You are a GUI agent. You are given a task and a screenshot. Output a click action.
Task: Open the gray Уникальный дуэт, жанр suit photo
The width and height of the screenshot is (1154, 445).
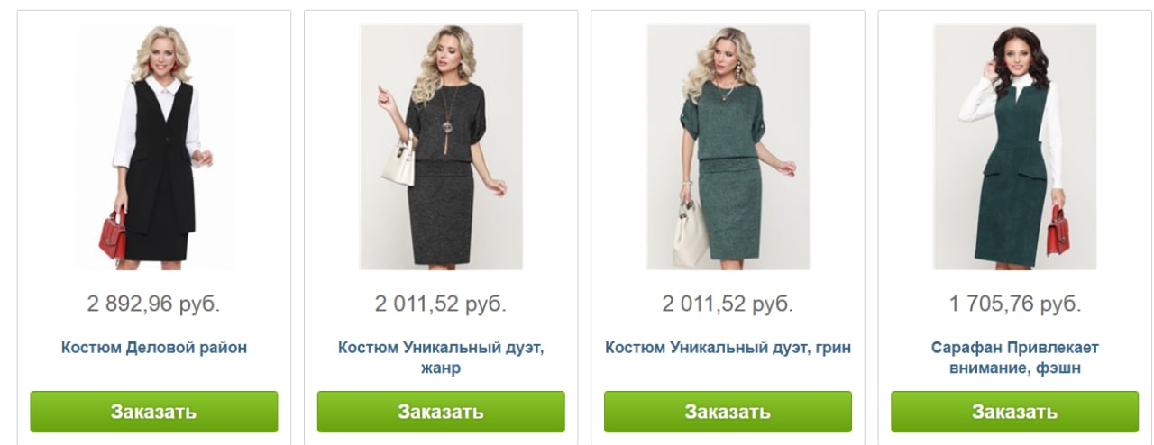click(441, 147)
